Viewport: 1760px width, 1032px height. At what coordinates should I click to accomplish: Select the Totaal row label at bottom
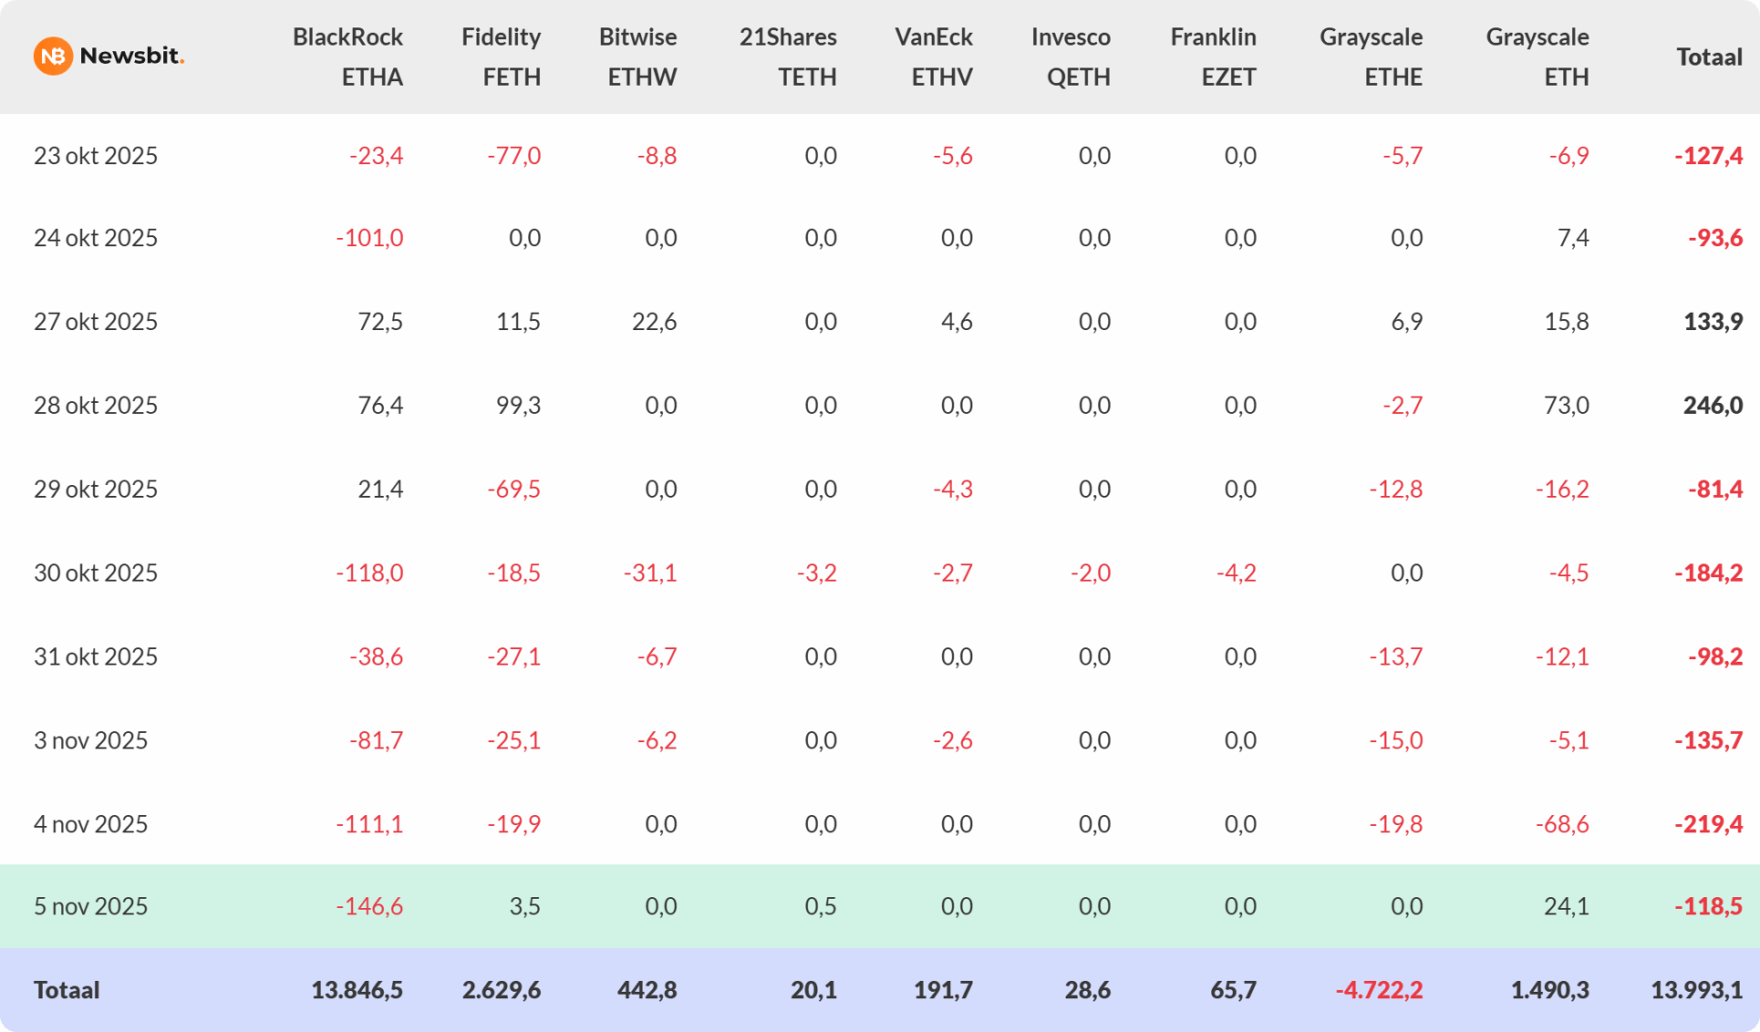pos(67,990)
